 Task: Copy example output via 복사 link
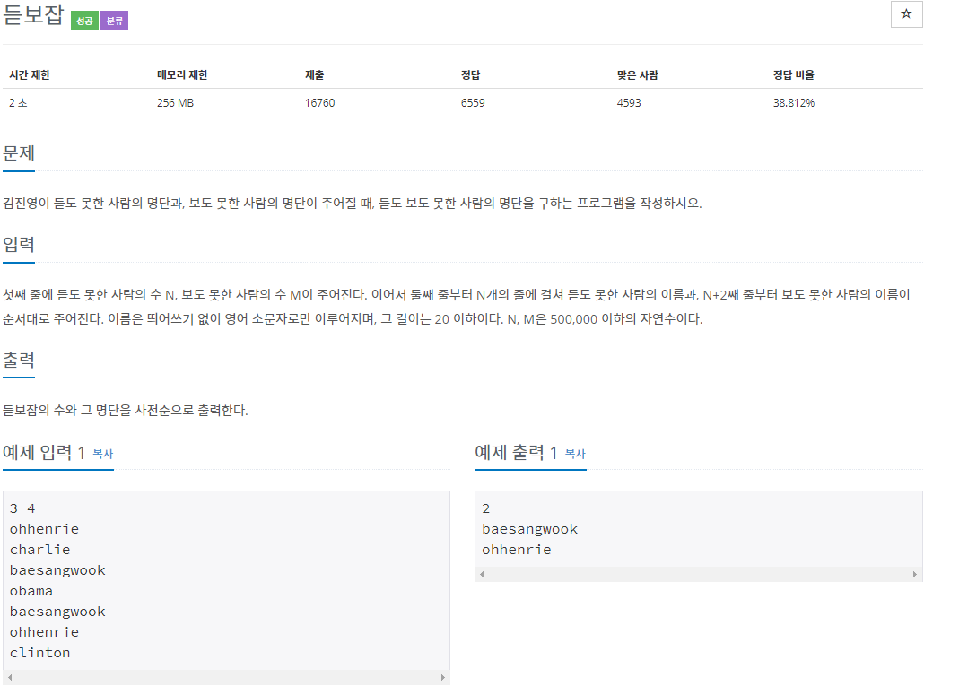click(x=575, y=454)
